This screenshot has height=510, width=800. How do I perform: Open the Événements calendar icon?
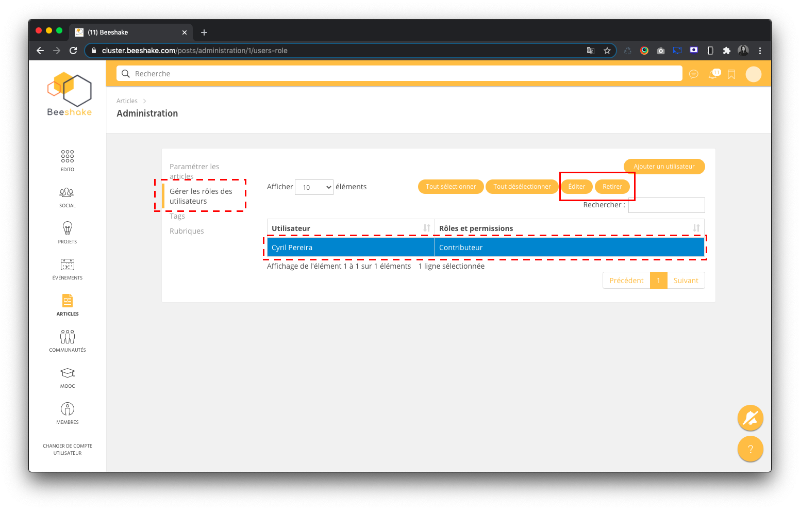tap(68, 265)
